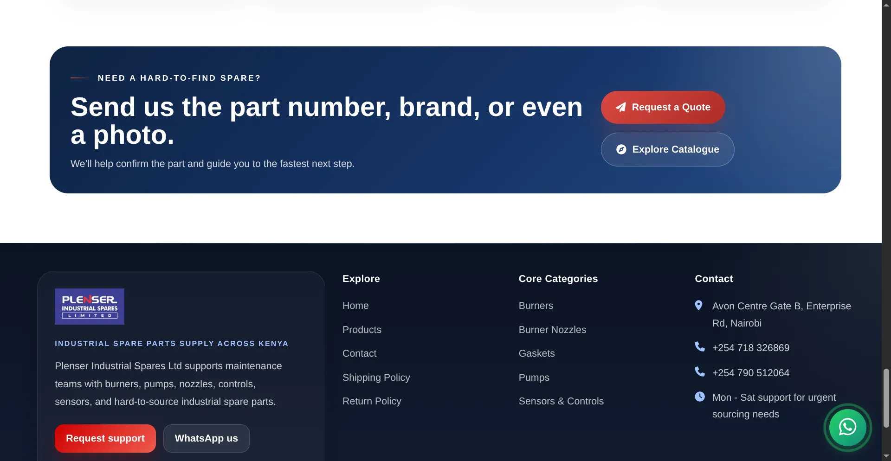Click the WhatsApp us button
The image size is (891, 461).
[x=206, y=438]
